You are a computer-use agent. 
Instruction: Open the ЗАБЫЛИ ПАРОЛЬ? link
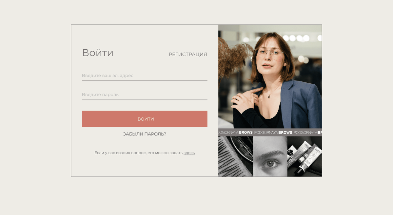click(x=144, y=134)
